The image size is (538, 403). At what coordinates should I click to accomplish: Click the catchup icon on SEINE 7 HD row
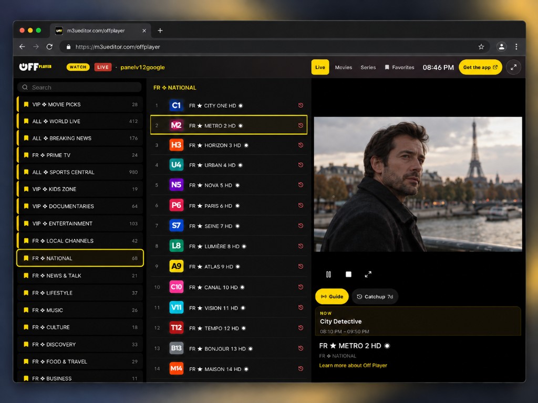tap(301, 226)
